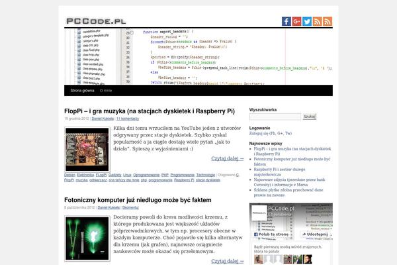Click the PCCode.pl site logo
The width and height of the screenshot is (397, 265).
[96, 21]
